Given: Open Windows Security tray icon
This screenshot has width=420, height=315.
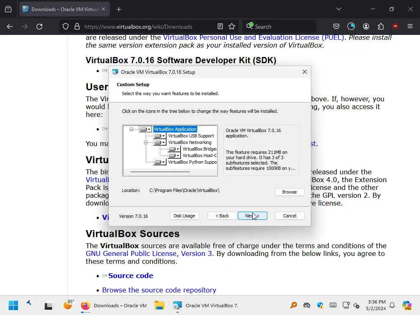Looking at the screenshot, I should [320, 305].
